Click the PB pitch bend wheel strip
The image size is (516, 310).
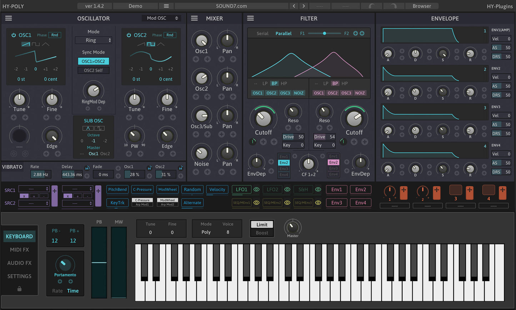pos(99,262)
